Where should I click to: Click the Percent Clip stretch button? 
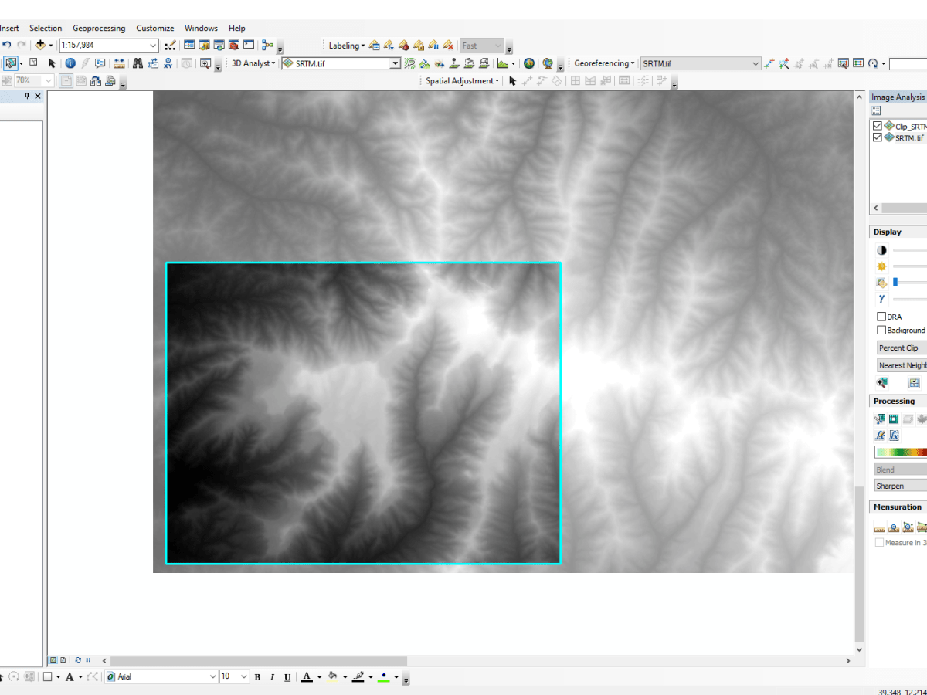point(900,347)
